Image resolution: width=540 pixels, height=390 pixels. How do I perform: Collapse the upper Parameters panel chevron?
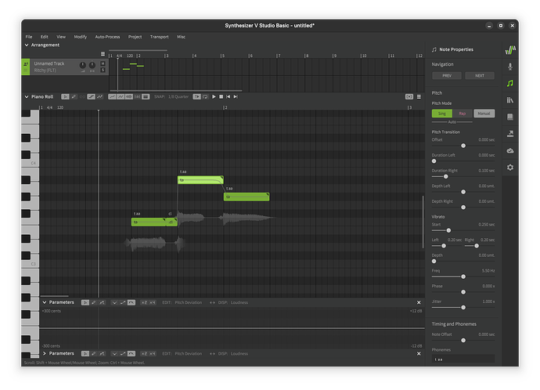[45, 302]
